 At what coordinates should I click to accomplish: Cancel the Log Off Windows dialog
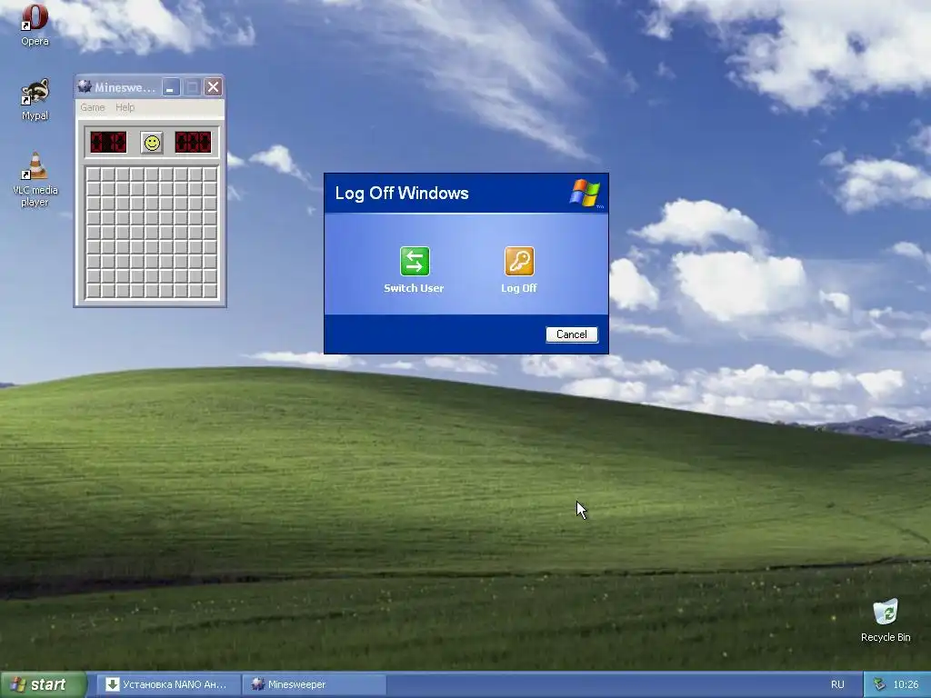(x=571, y=334)
